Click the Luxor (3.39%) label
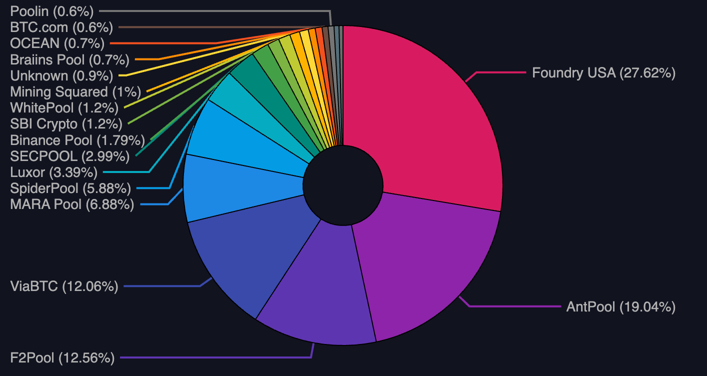The width and height of the screenshot is (707, 376). (53, 172)
